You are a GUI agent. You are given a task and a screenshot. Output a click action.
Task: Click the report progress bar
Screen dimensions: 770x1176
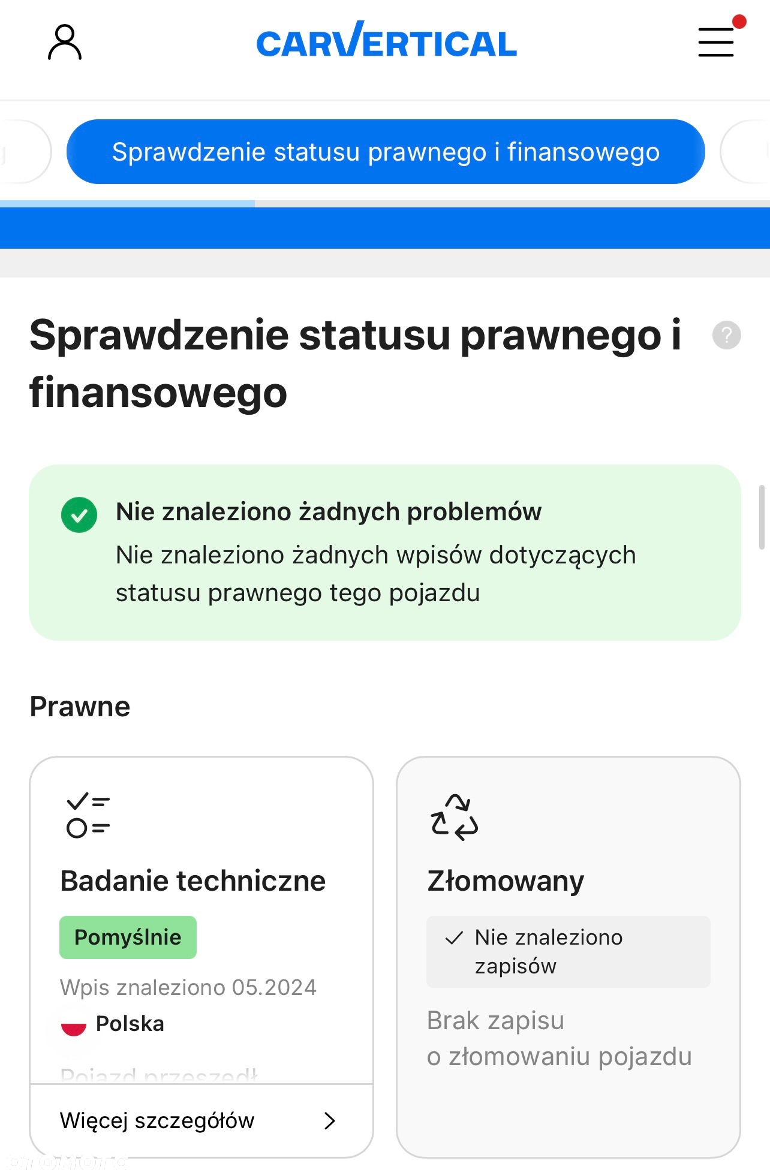coord(385,204)
